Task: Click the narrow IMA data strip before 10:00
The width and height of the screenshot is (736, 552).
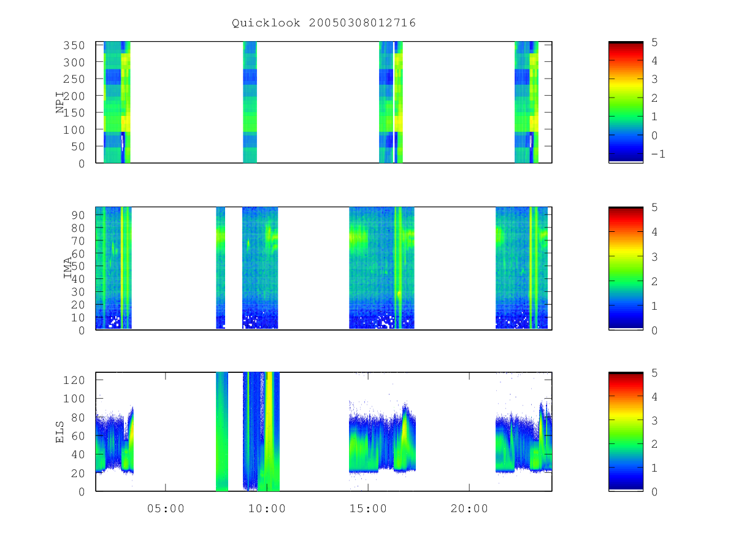Action: pos(221,268)
